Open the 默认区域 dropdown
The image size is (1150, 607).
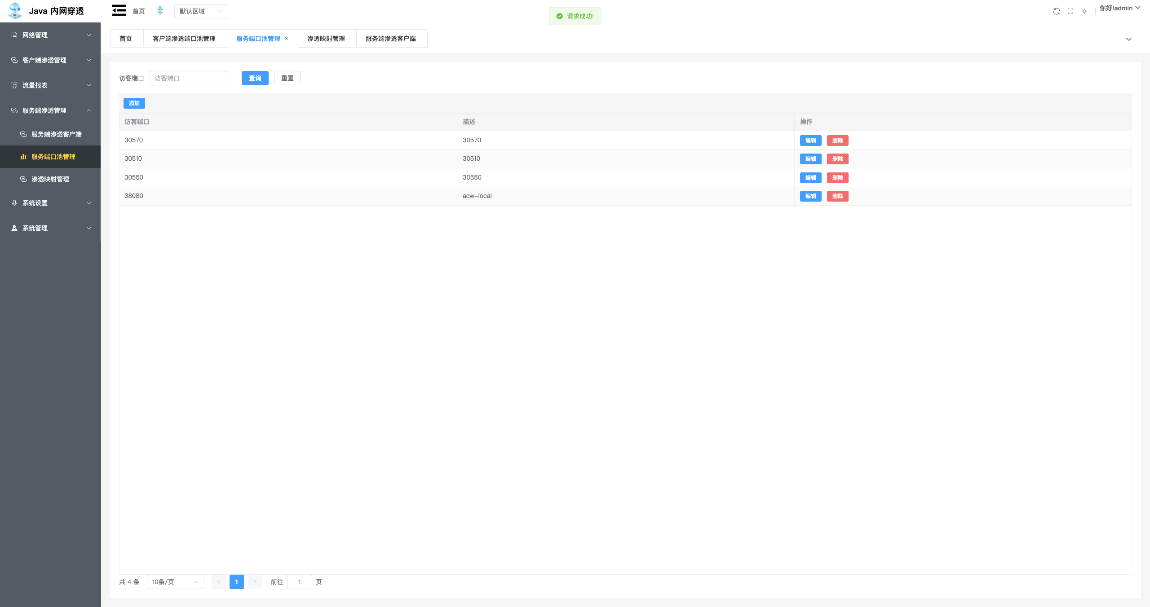[x=201, y=11]
